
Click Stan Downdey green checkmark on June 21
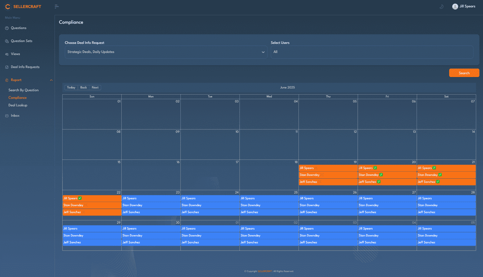[440, 175]
